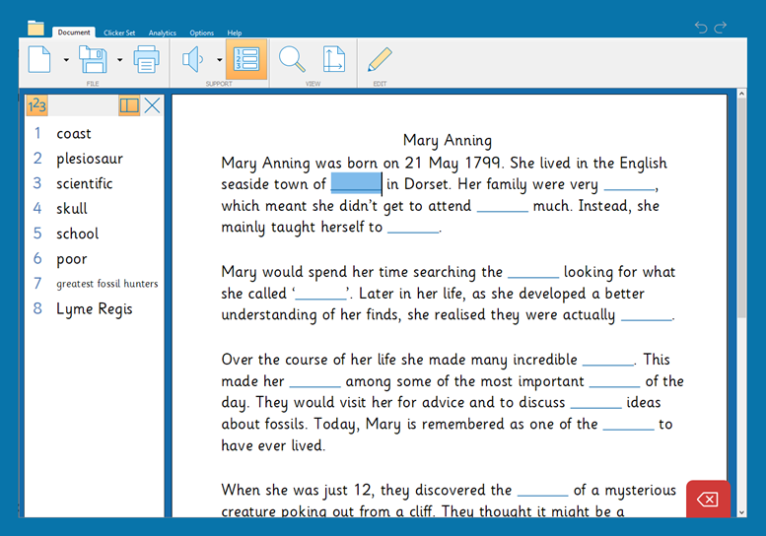Select the pencil Edit tool
This screenshot has width=766, height=536.
[x=379, y=60]
